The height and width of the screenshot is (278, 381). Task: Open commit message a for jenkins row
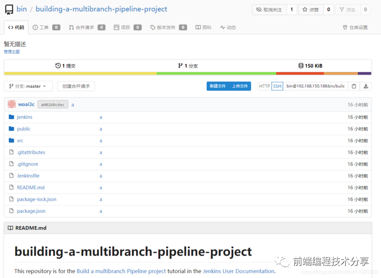100,117
